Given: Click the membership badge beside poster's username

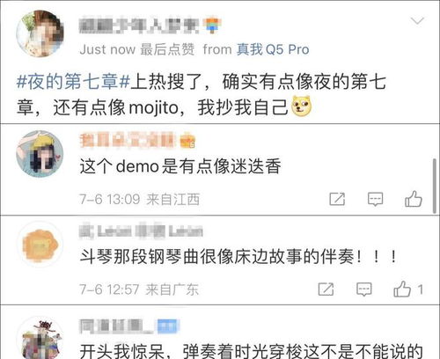Looking at the screenshot, I should click(x=213, y=26).
